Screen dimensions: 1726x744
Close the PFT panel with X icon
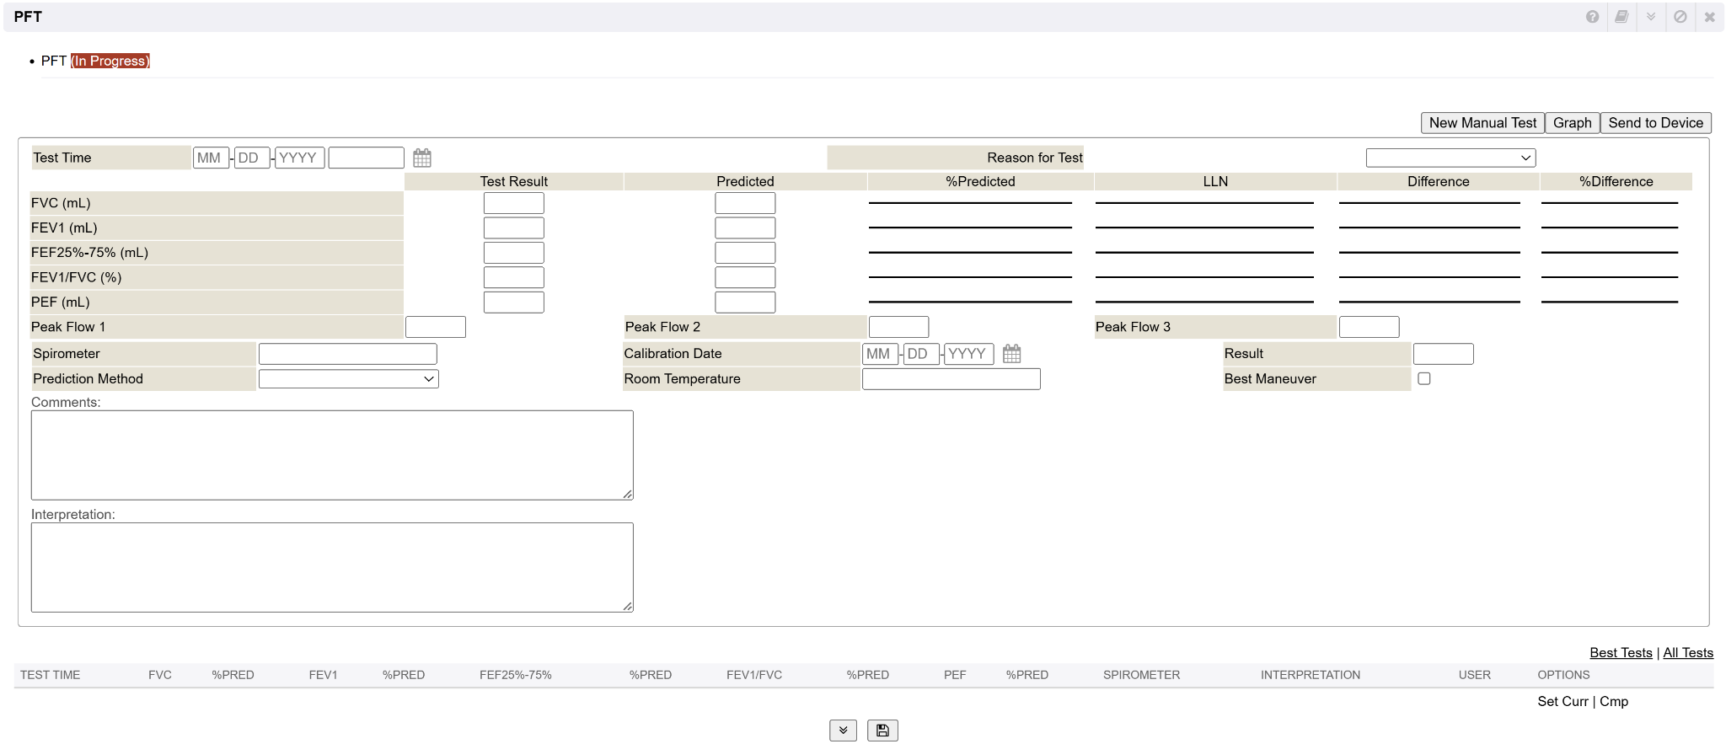(1709, 17)
